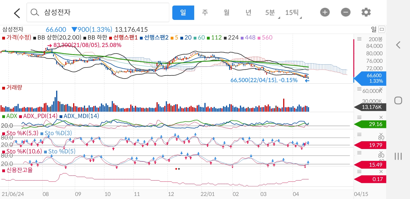
Task: Zoom in with the plus icon
Action: pyautogui.click(x=325, y=12)
